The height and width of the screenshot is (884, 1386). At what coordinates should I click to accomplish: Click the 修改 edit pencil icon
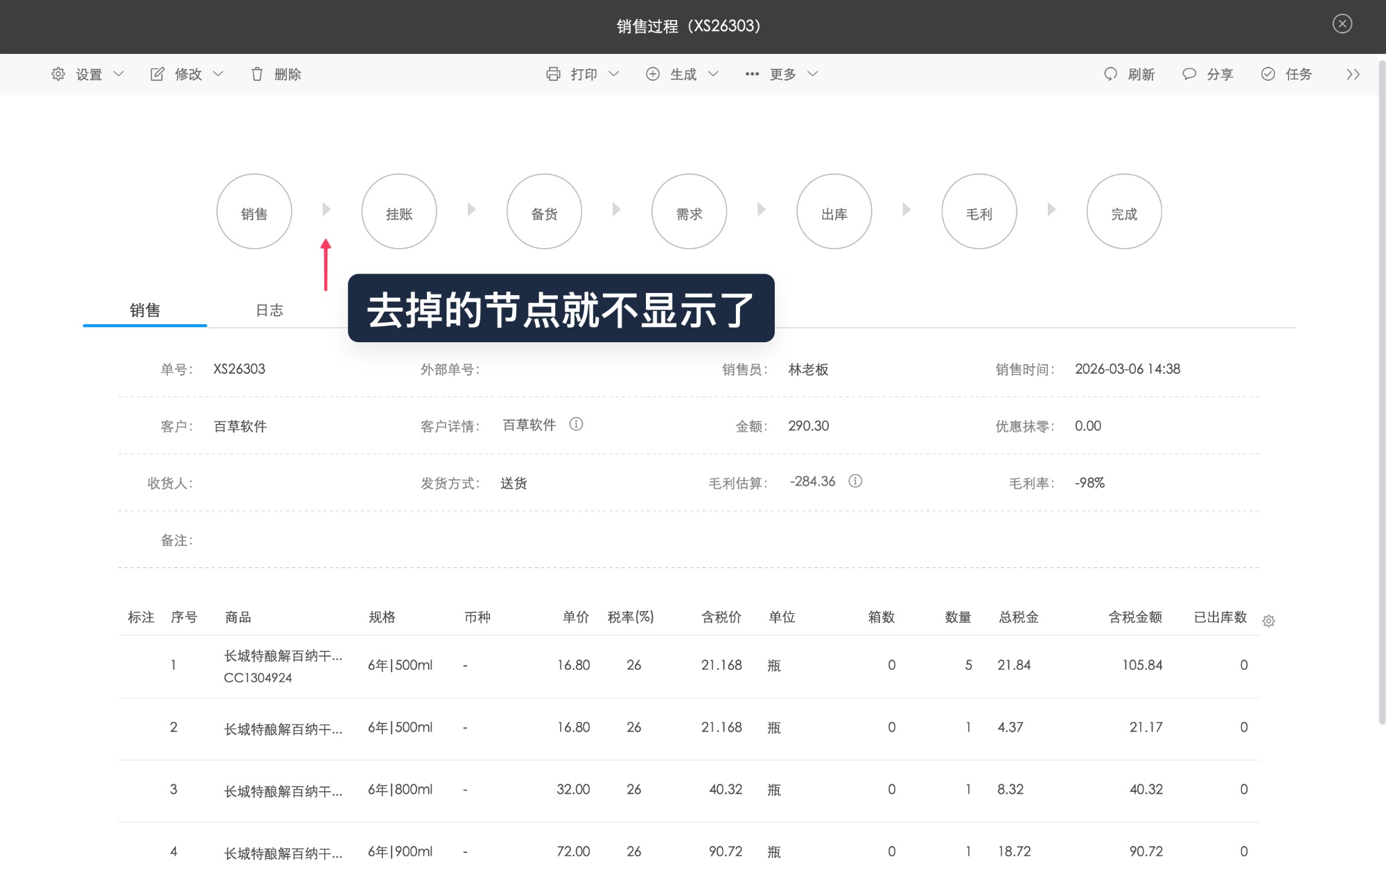(158, 73)
